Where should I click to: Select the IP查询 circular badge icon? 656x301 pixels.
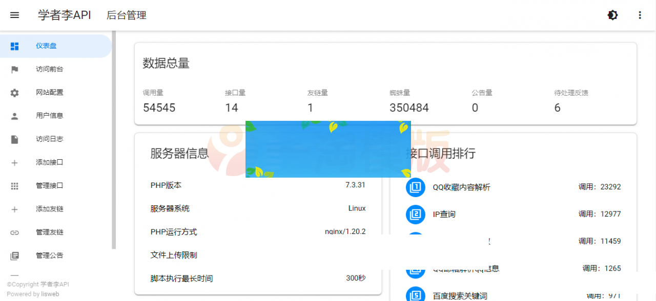tap(415, 214)
